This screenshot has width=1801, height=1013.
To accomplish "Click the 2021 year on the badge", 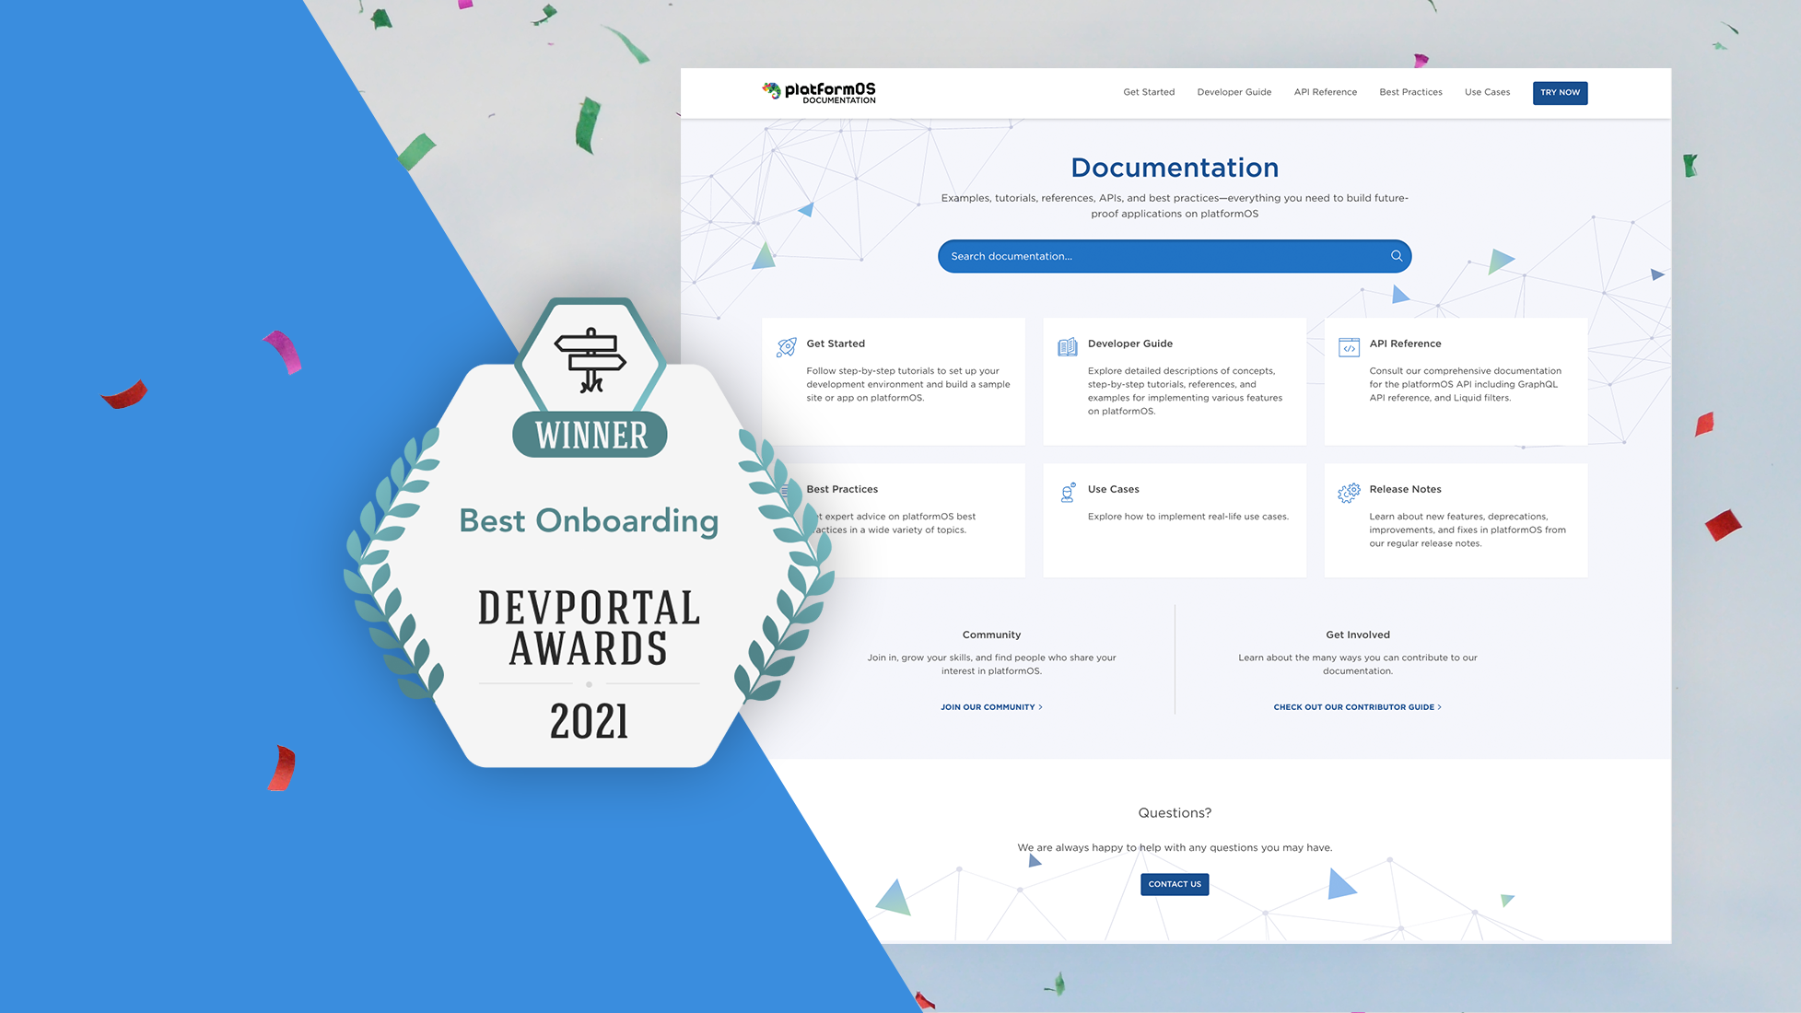I will point(590,721).
